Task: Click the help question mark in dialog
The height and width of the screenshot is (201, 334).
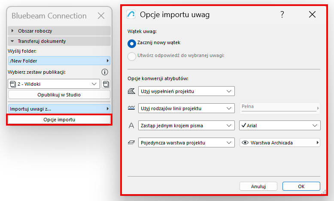Action: point(282,15)
